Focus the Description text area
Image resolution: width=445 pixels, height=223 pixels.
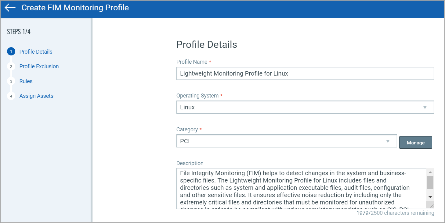[x=301, y=188]
